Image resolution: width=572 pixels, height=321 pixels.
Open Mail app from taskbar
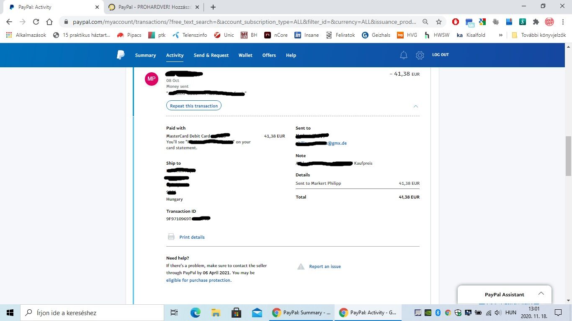(257, 313)
